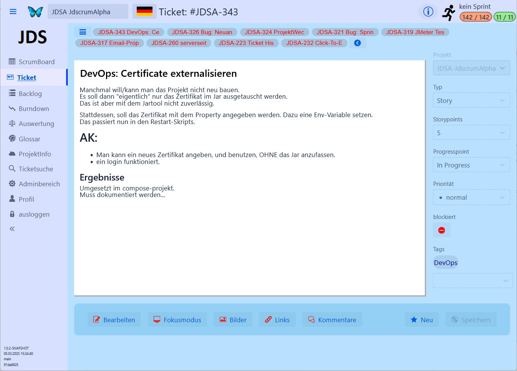Open Adminbereich settings
The height and width of the screenshot is (371, 517).
tap(34, 184)
